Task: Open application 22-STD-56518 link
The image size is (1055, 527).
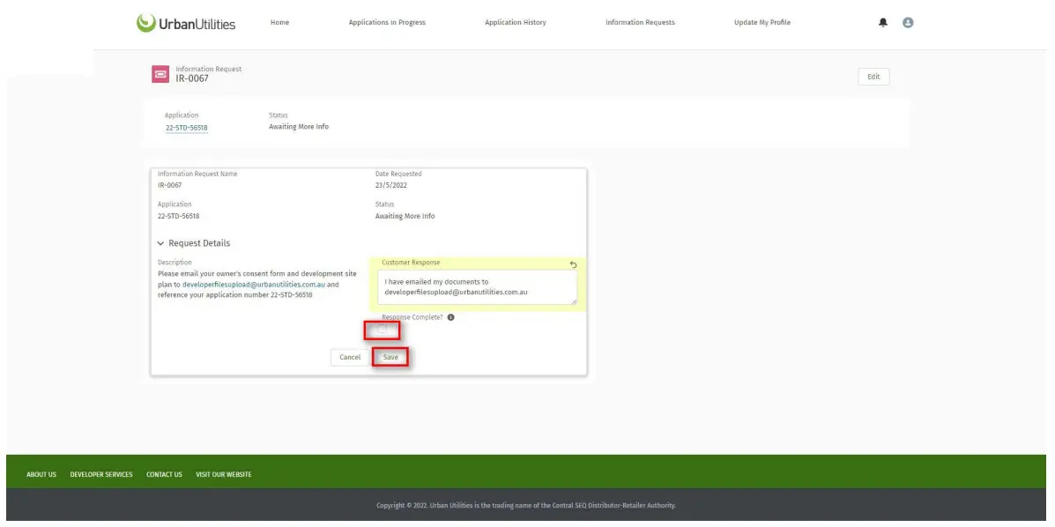Action: click(186, 127)
